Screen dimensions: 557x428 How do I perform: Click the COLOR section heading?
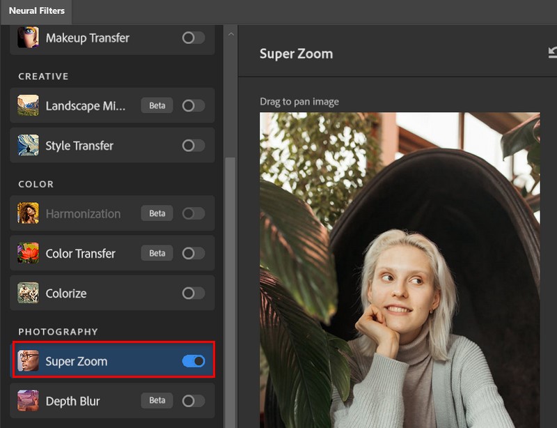point(36,184)
